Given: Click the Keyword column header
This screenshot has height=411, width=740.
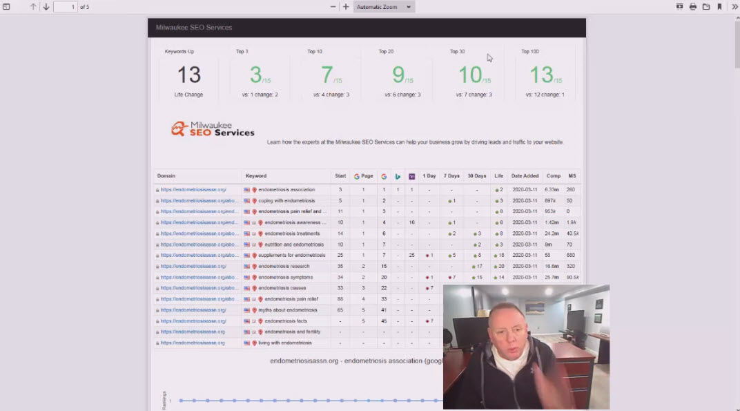Looking at the screenshot, I should [256, 176].
